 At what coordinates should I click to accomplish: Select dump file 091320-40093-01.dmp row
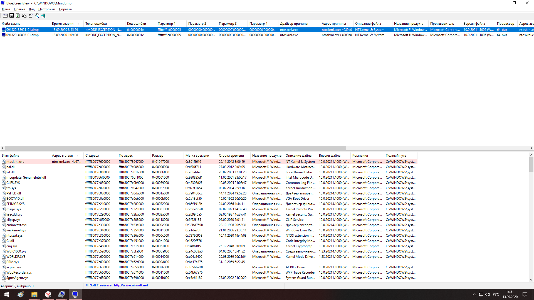point(23,35)
